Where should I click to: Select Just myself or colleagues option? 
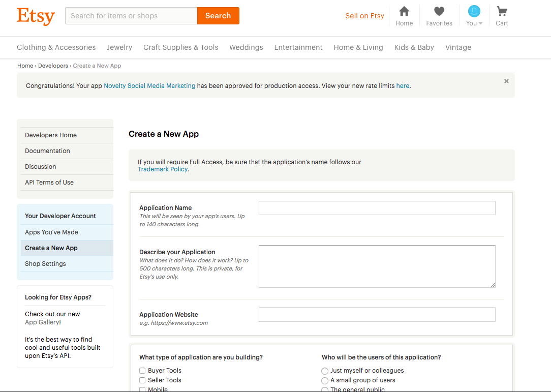[x=325, y=371]
